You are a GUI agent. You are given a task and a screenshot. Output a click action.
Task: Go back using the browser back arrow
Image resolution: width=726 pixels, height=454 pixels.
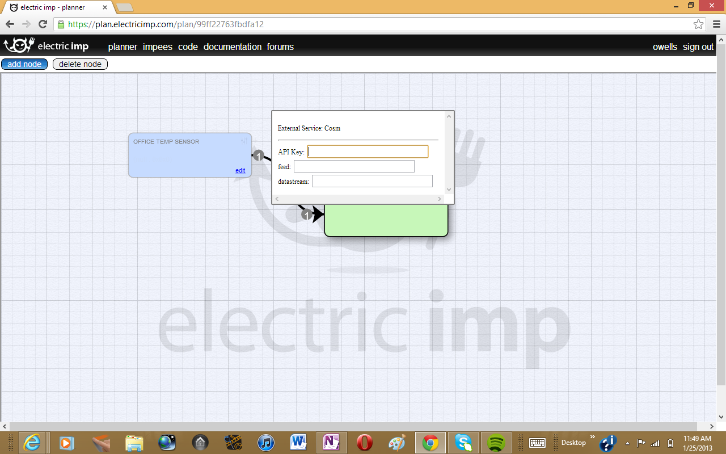(10, 24)
